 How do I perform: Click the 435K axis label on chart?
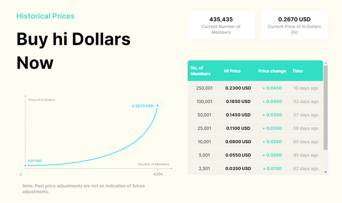[x=158, y=174]
